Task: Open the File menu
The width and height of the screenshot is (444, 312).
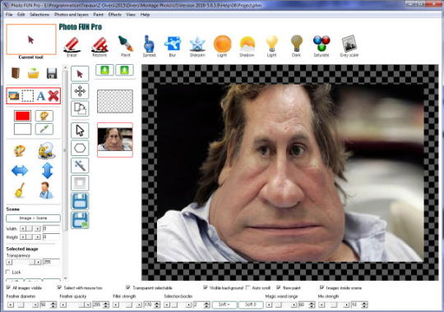Action: [x=9, y=15]
